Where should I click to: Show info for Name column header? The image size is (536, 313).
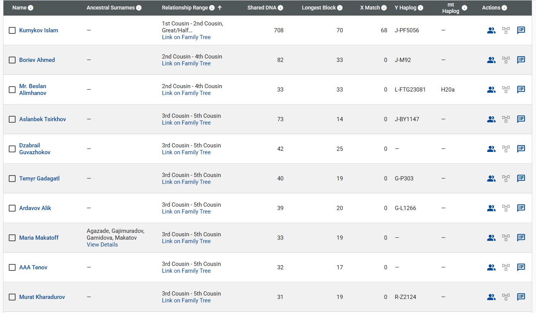tap(31, 8)
